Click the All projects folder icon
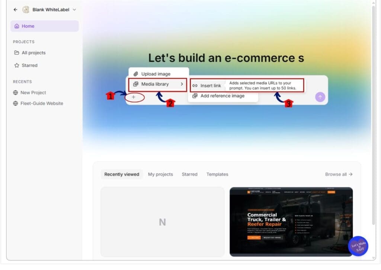This screenshot has height=270, width=381. point(16,53)
